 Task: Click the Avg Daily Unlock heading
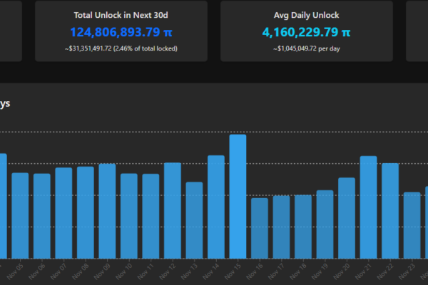tap(306, 14)
